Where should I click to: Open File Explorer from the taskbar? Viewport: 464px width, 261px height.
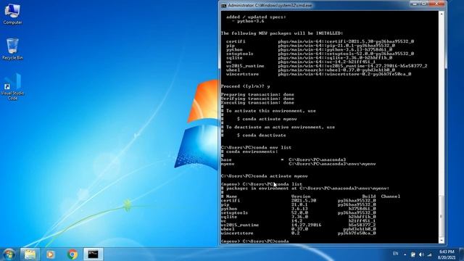click(30, 254)
